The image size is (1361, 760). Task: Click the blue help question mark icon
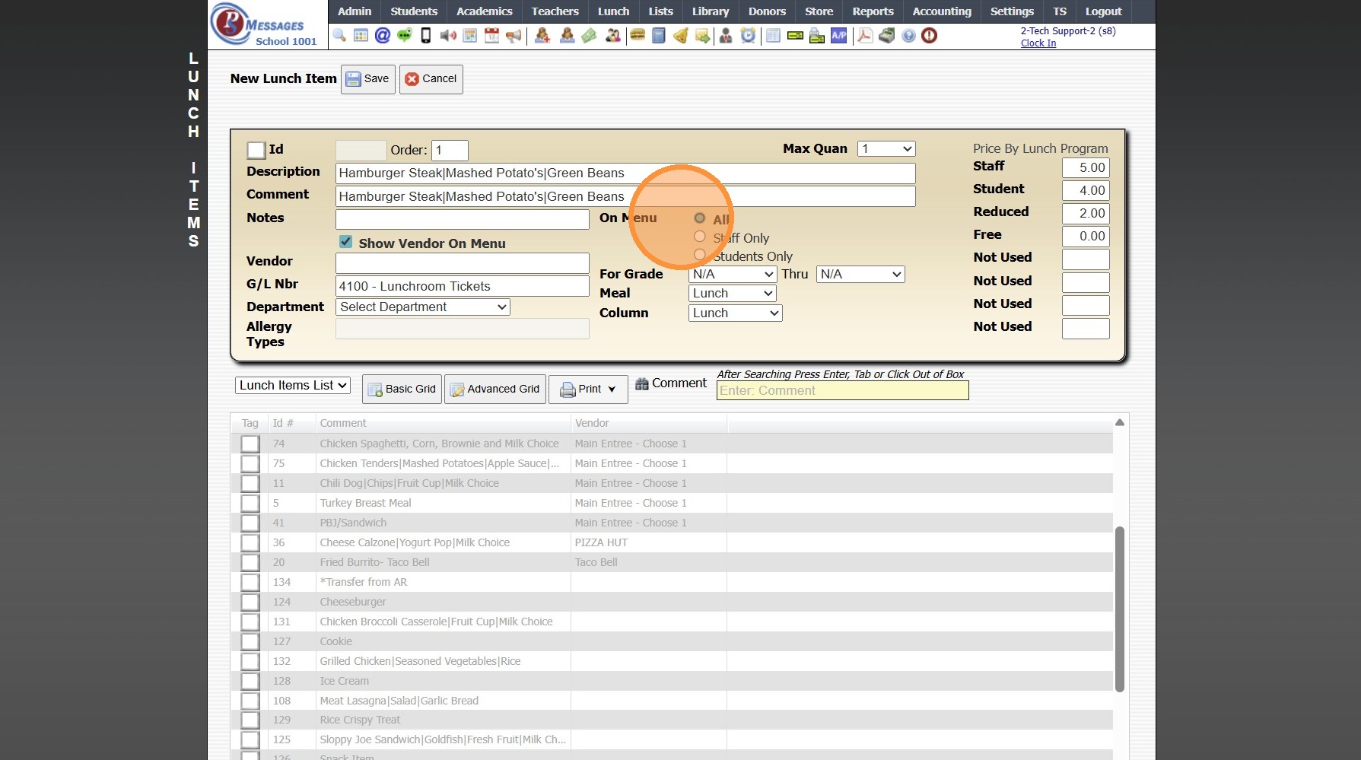(x=908, y=36)
